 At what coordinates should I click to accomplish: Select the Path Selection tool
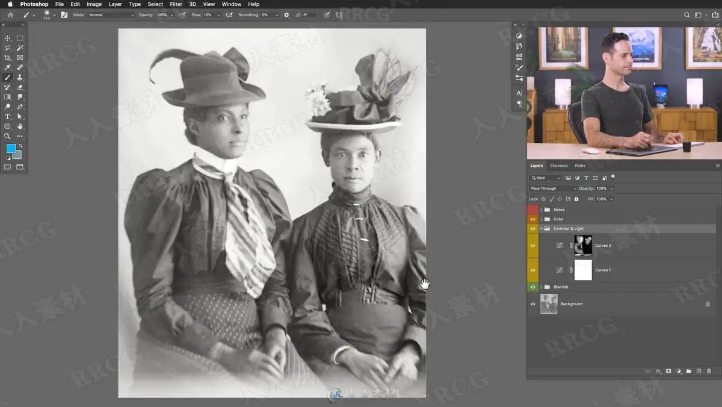(20, 116)
